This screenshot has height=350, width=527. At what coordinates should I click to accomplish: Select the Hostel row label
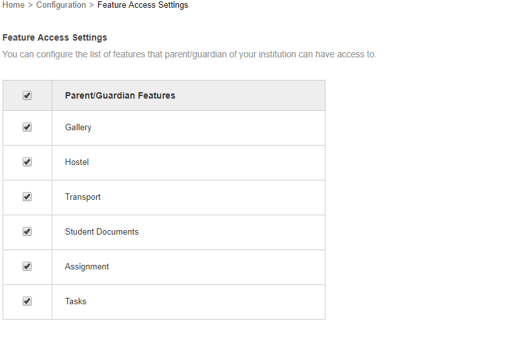(77, 162)
